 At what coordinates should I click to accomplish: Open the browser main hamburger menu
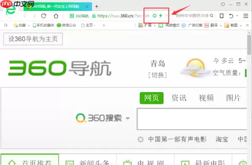point(246,16)
